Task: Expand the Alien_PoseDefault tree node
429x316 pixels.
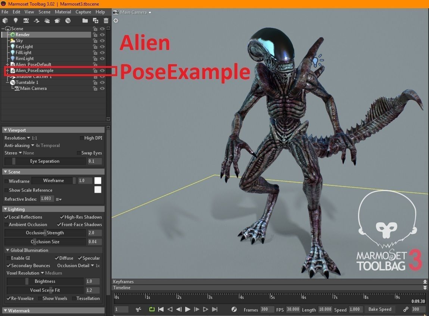Action: (7, 65)
